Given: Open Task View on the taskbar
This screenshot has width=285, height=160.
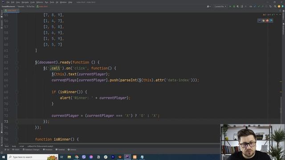Looking at the screenshot, I should pyautogui.click(x=62, y=157).
